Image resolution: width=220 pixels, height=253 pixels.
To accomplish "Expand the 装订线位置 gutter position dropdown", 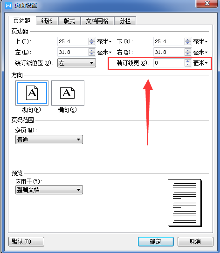I will pos(77,63).
